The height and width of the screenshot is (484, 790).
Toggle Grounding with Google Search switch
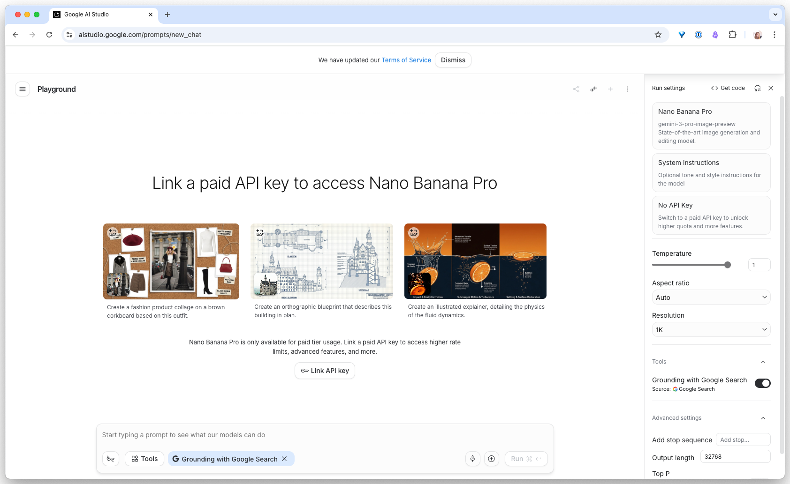[763, 383]
